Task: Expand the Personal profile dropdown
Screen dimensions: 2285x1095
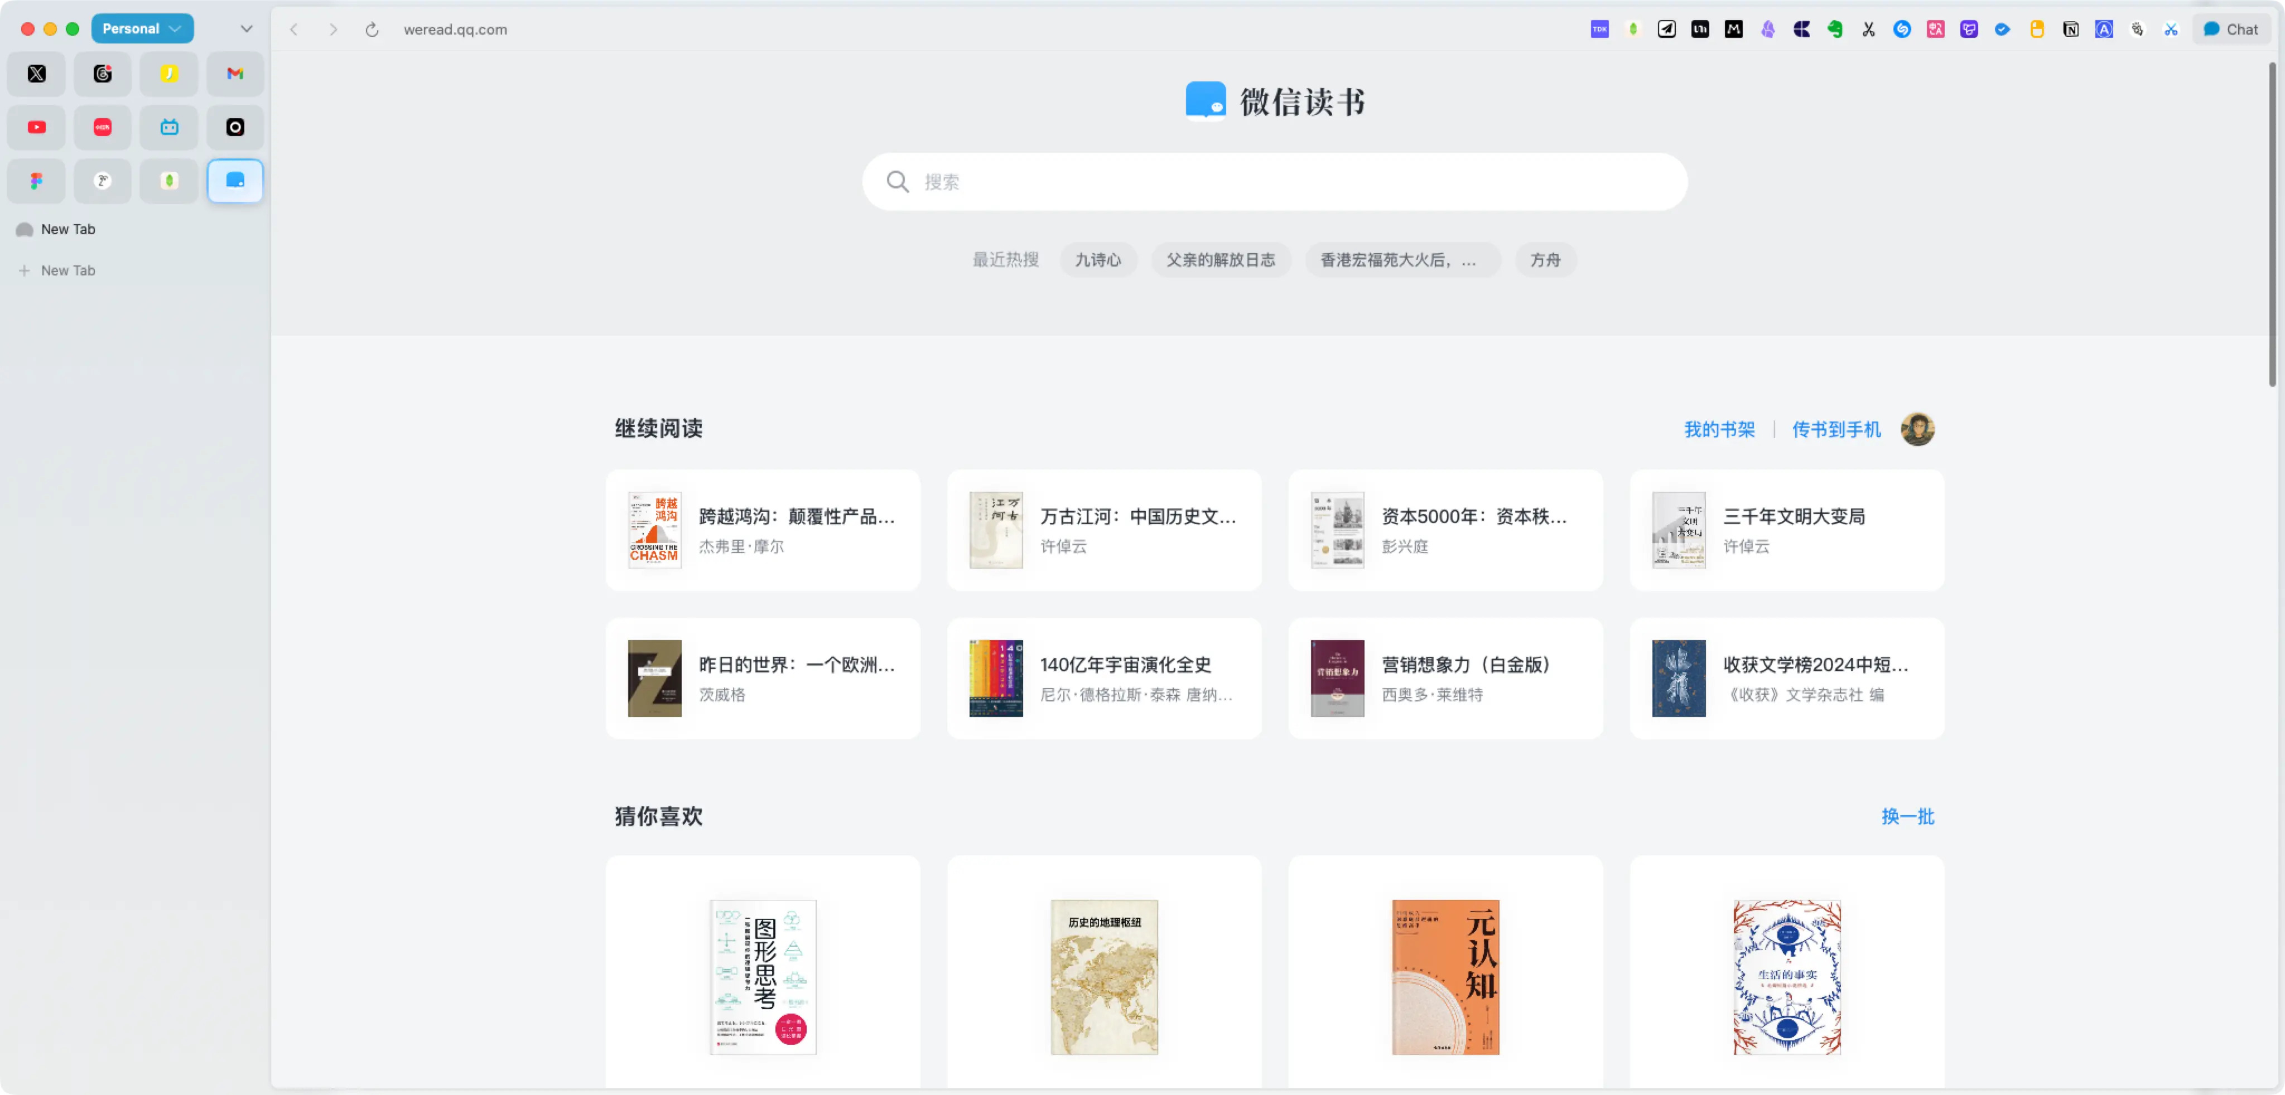Action: [142, 28]
